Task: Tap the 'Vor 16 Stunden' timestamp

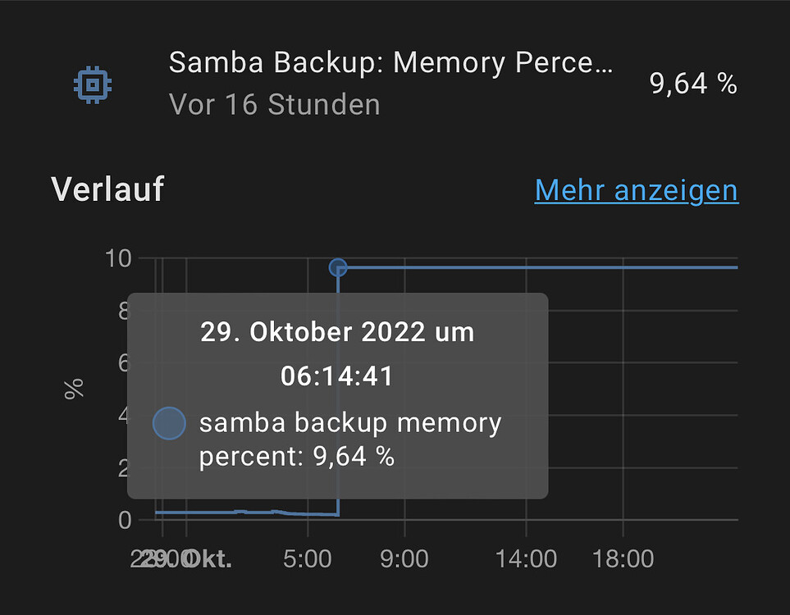Action: pyautogui.click(x=274, y=105)
